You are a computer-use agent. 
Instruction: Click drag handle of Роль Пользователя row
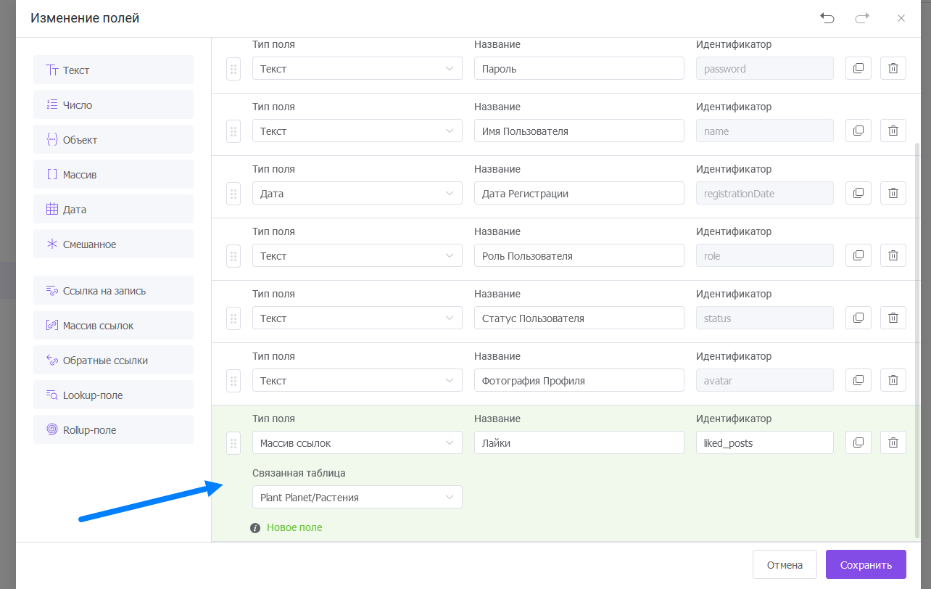233,256
